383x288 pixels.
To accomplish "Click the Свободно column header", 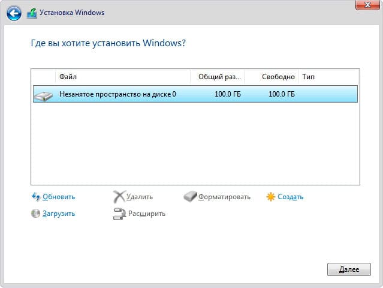I will (x=271, y=77).
